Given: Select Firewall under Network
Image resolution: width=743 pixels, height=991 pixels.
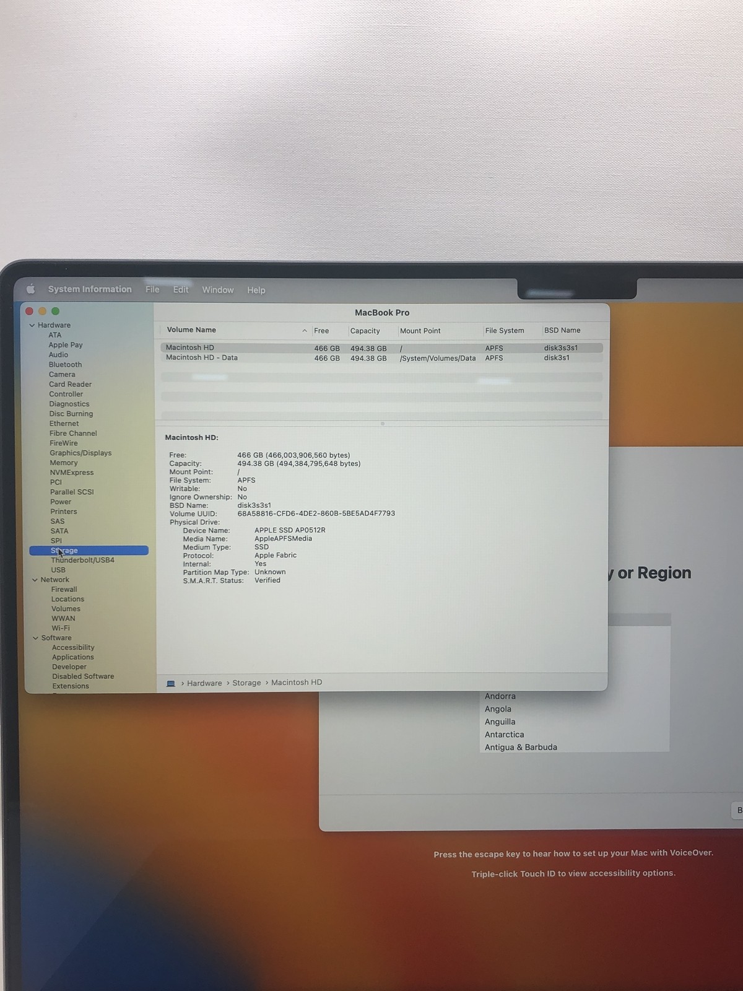Looking at the screenshot, I should (64, 590).
